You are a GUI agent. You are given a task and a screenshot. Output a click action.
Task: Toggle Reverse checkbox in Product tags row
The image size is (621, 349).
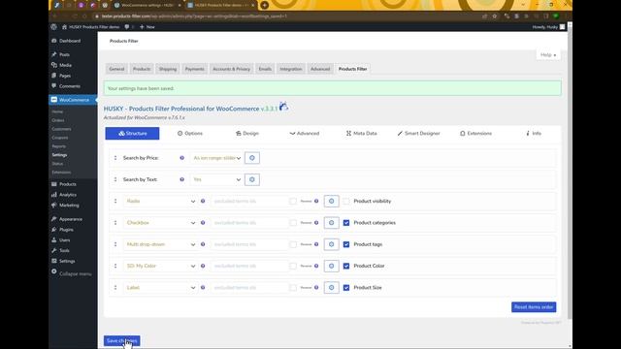point(293,244)
